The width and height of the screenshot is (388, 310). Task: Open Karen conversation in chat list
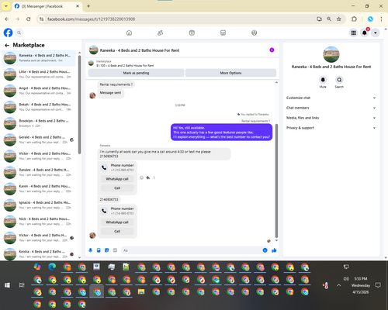39,189
